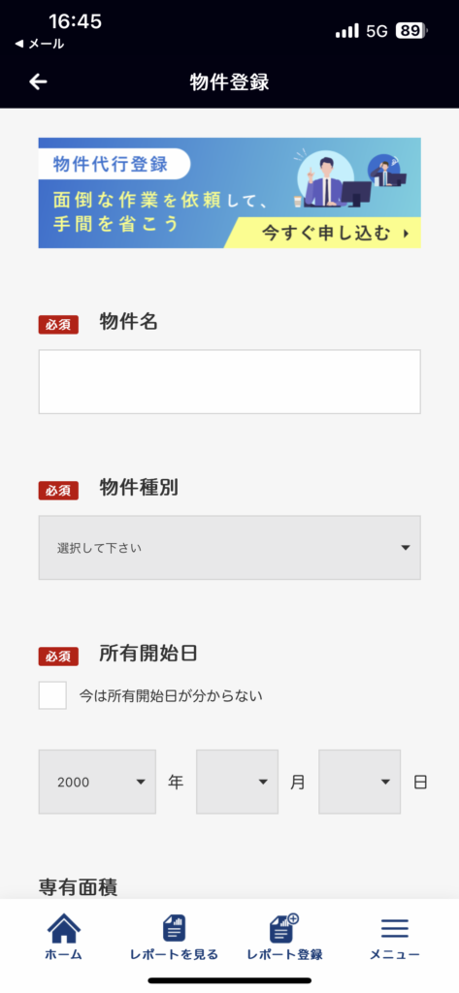Click the 物件名 text input field
The height and width of the screenshot is (993, 459).
pyautogui.click(x=229, y=382)
